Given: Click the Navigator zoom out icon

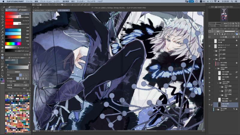Looking at the screenshot, I should point(228,23).
